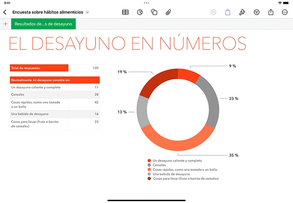Screen dimensions: 293x203
Task: Tap the Share icon
Action: click(271, 12)
